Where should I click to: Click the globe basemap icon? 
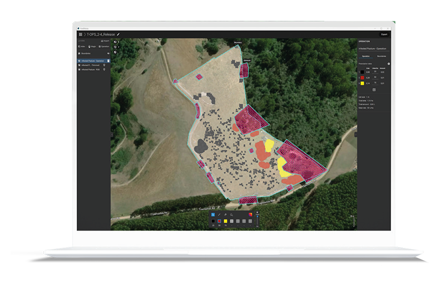click(x=115, y=52)
